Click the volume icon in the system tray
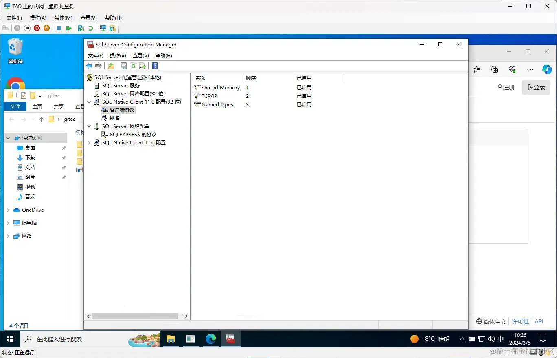The width and height of the screenshot is (557, 358). point(491,339)
